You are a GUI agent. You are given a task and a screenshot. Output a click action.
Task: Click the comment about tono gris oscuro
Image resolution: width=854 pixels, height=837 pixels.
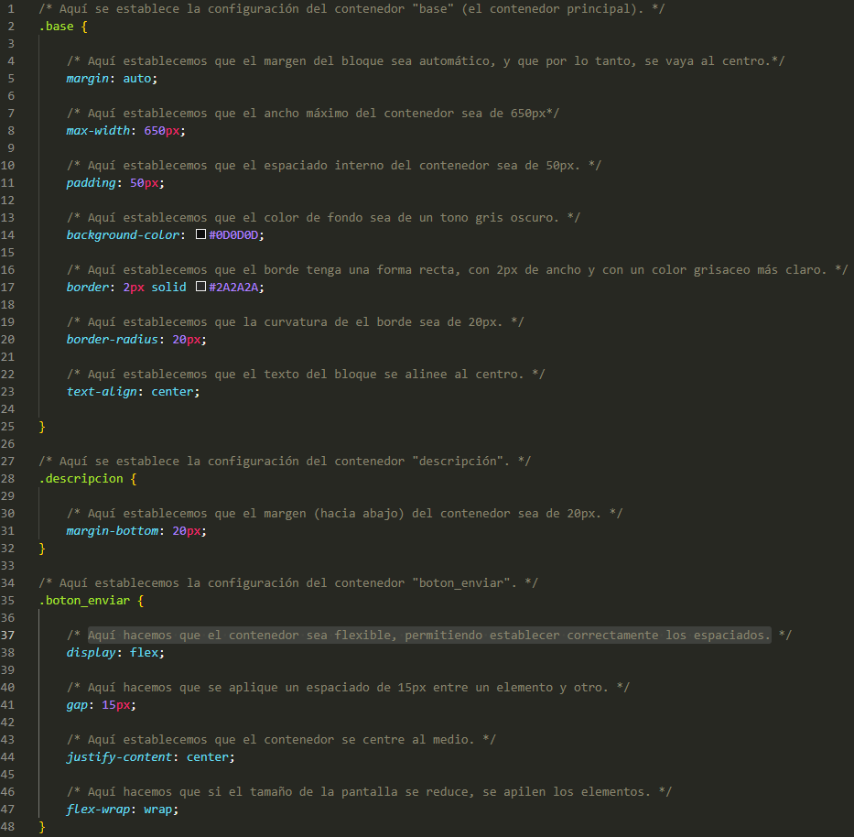[323, 217]
